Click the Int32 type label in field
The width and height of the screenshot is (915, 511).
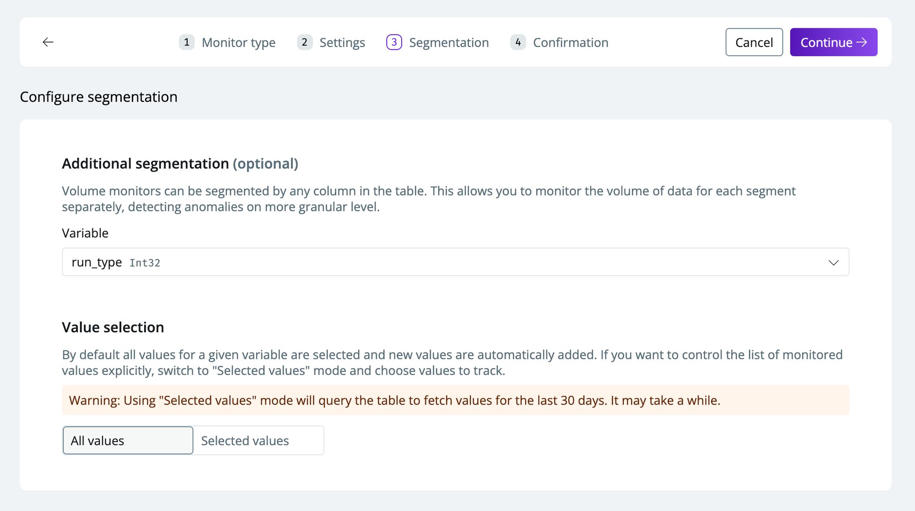(145, 263)
